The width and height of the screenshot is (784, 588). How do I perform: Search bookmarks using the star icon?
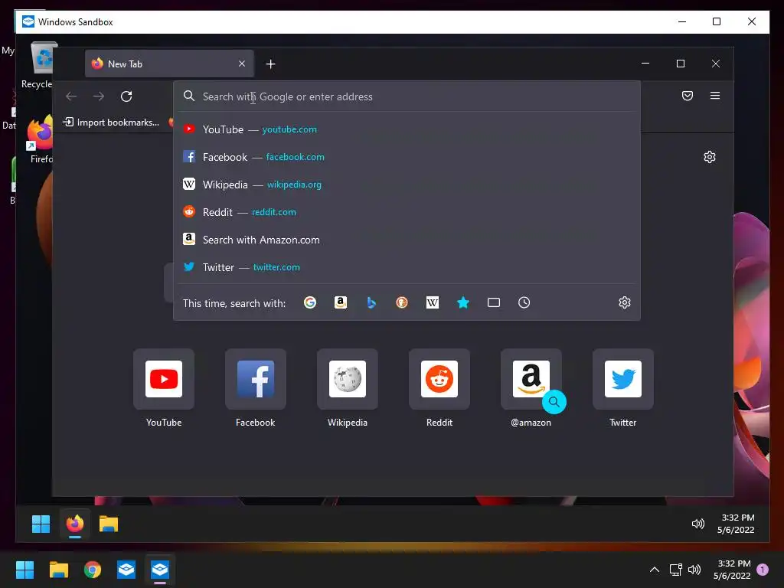coord(463,302)
